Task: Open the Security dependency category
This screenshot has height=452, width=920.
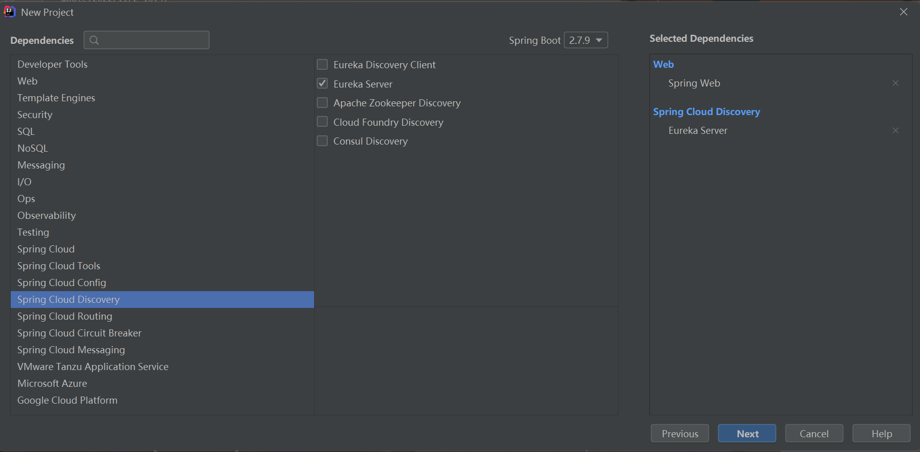Action: (x=35, y=115)
